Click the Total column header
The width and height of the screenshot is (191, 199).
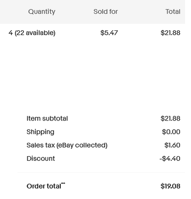(x=173, y=11)
